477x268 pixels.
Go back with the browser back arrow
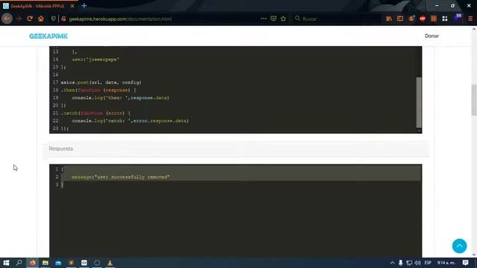click(x=7, y=19)
